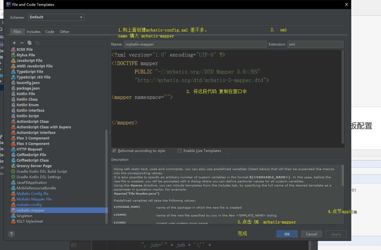Viewport: 381px width, 250px height.
Task: Click the Groovy Server Page icon
Action: coord(13,166)
